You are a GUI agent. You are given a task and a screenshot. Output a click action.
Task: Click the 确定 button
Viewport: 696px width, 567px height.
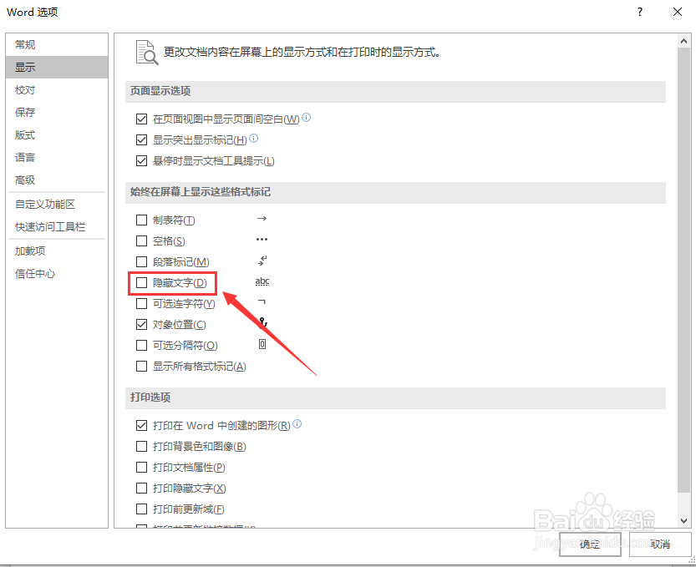click(x=590, y=544)
